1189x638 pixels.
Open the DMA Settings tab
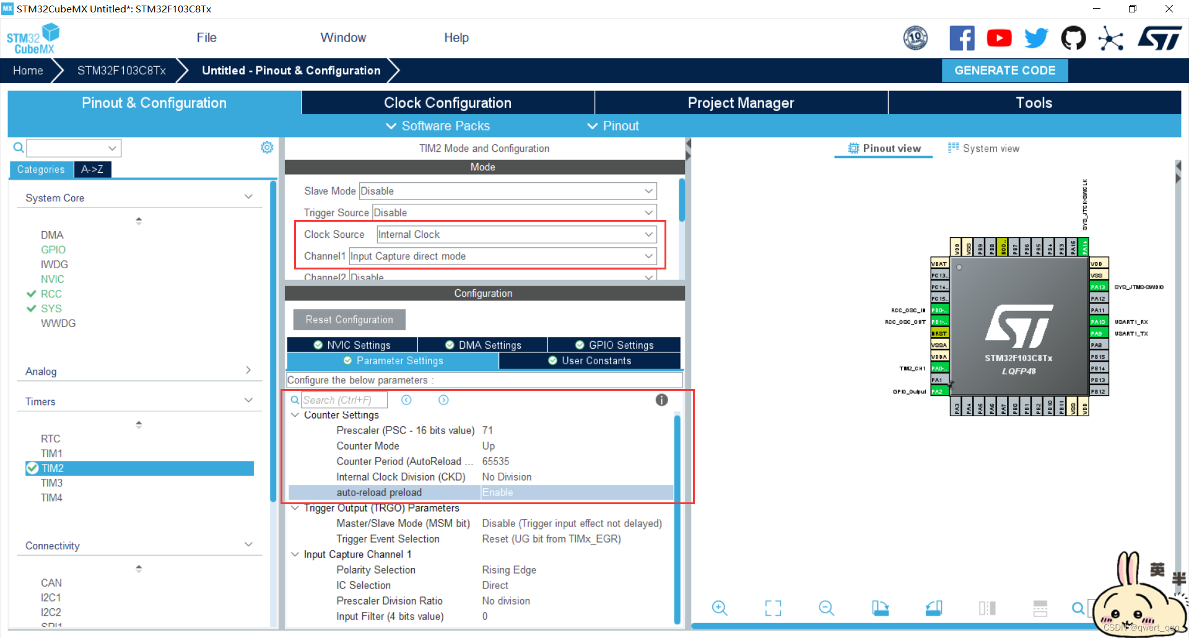tap(483, 345)
